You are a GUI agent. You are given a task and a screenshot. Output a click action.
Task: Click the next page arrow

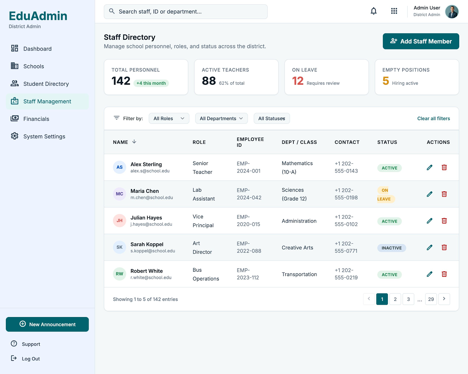click(x=444, y=299)
